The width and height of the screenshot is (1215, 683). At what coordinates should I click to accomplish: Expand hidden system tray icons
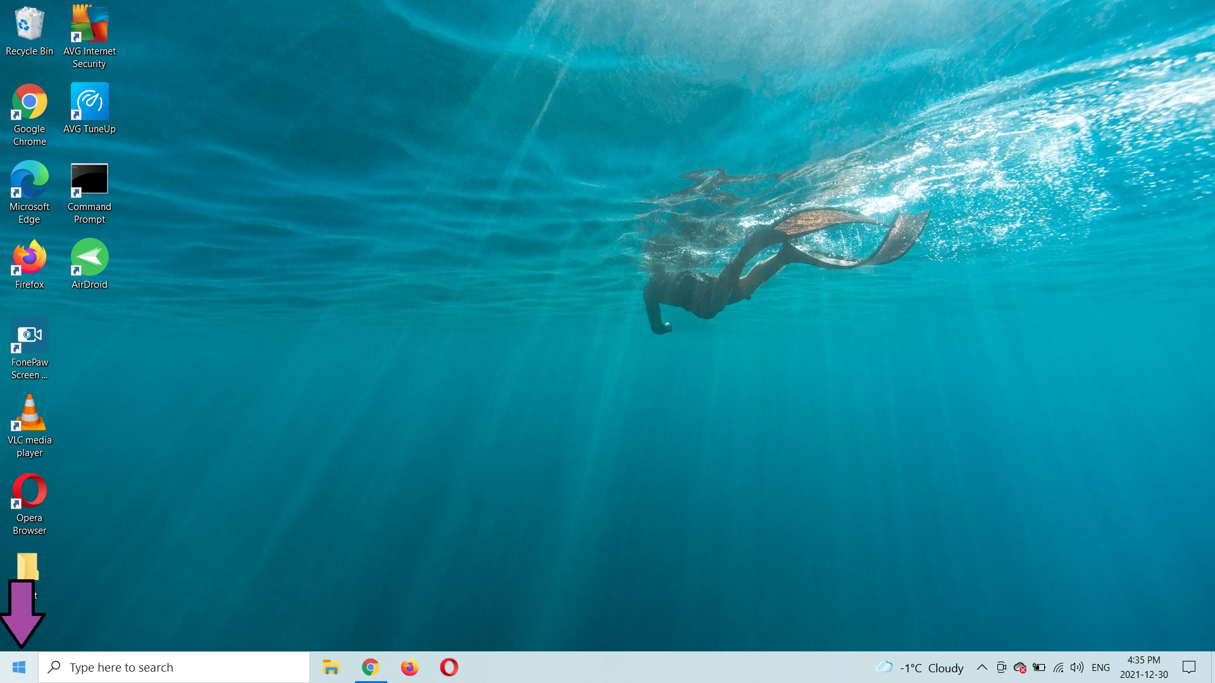(982, 667)
